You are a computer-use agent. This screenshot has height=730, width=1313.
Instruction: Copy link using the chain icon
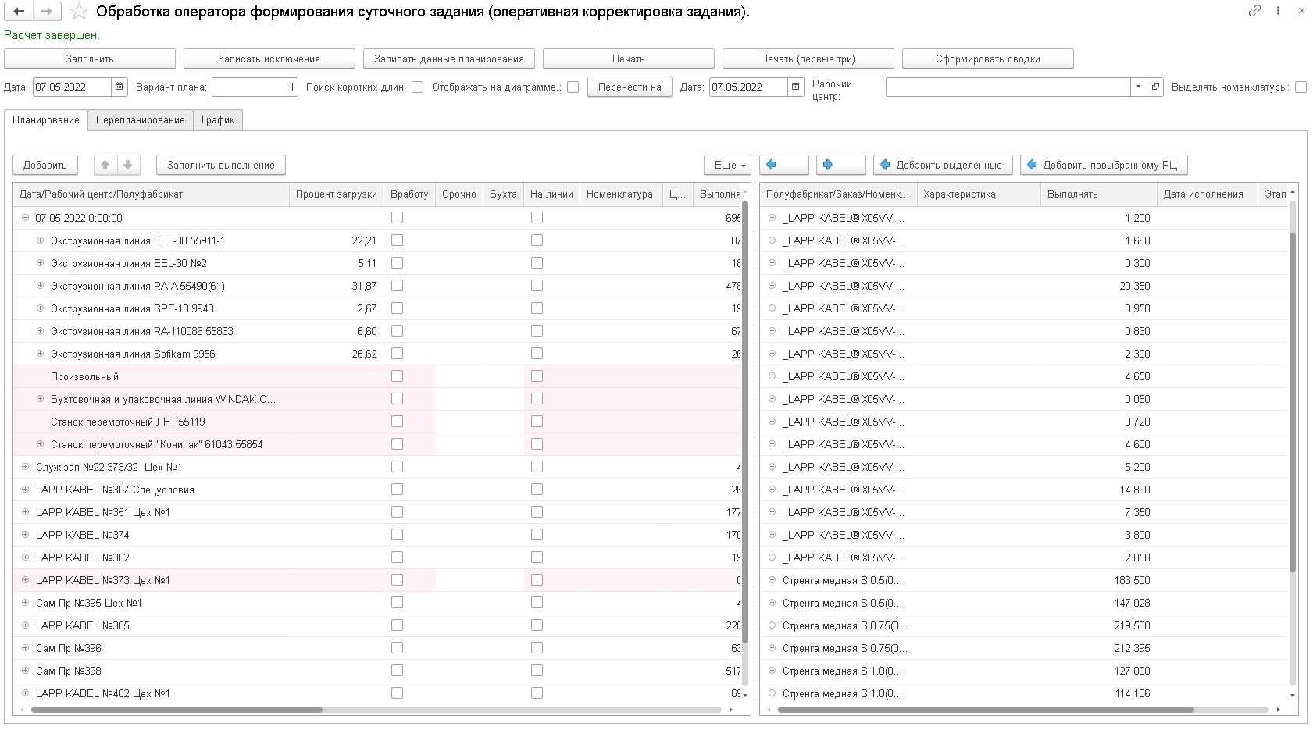1254,11
